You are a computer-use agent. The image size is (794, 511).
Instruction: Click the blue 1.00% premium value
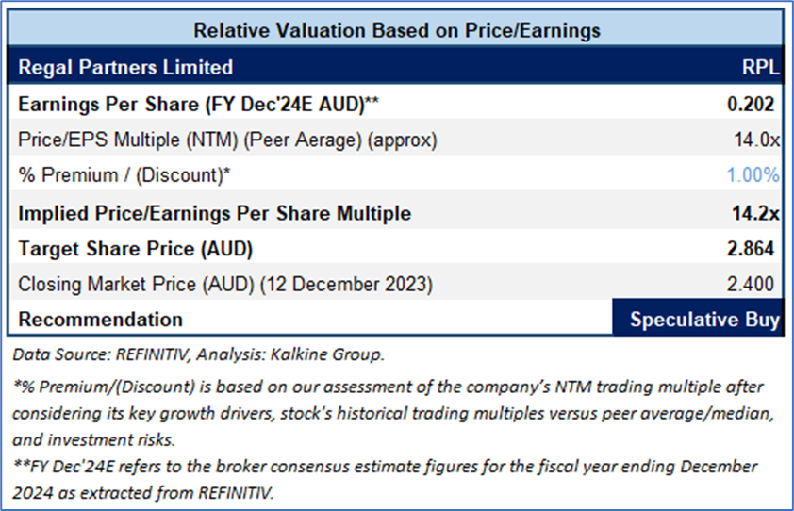coord(753,174)
